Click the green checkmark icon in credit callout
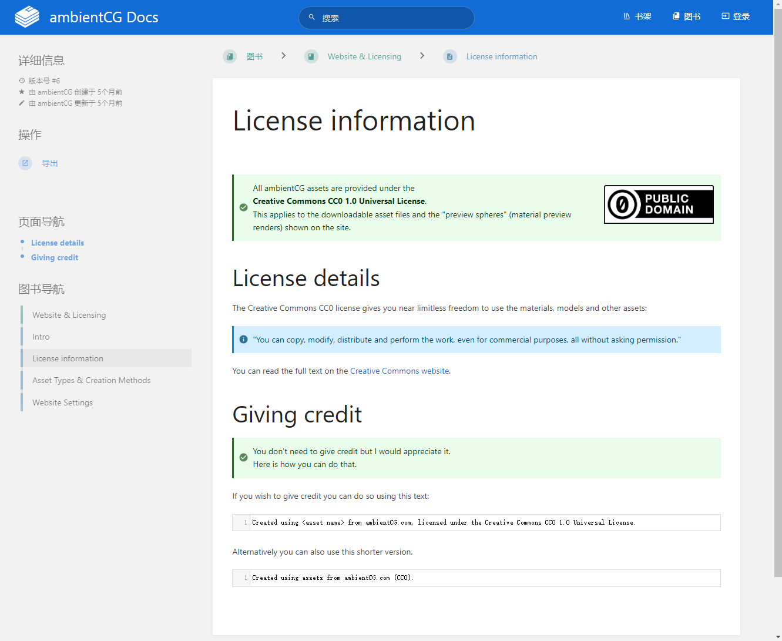Screen dimensions: 782x641 pyautogui.click(x=243, y=458)
